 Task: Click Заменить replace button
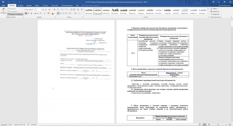[x=215, y=11]
